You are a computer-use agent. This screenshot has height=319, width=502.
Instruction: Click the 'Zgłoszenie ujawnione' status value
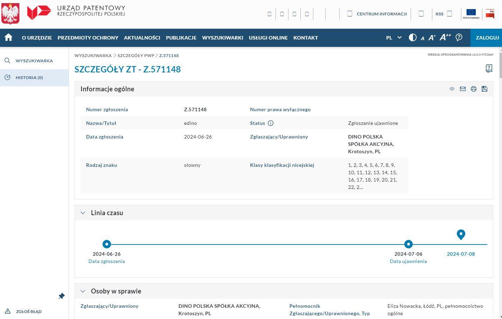373,123
